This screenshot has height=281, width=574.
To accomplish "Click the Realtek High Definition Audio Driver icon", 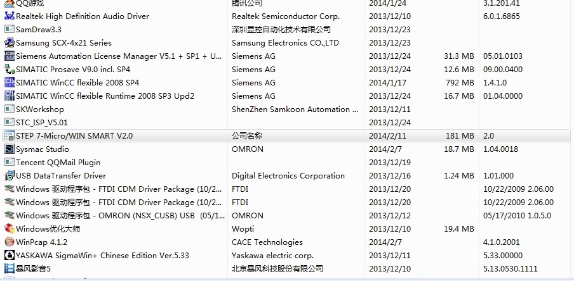I will coord(9,16).
